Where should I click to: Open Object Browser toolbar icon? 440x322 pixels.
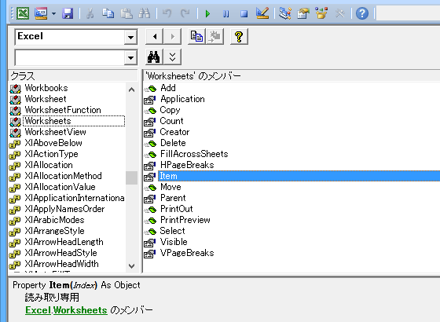click(321, 13)
